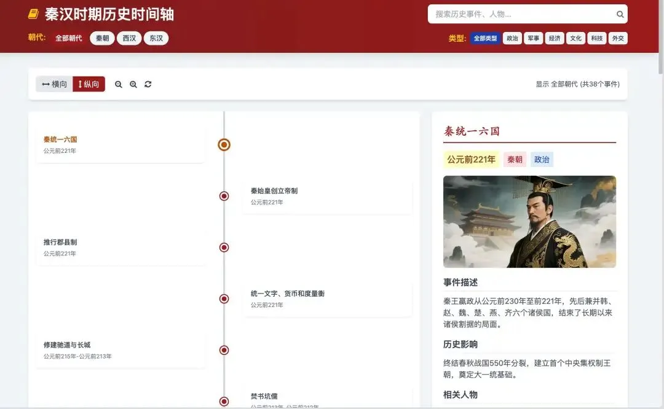Click the timeline marker for 秦统一六国

224,145
